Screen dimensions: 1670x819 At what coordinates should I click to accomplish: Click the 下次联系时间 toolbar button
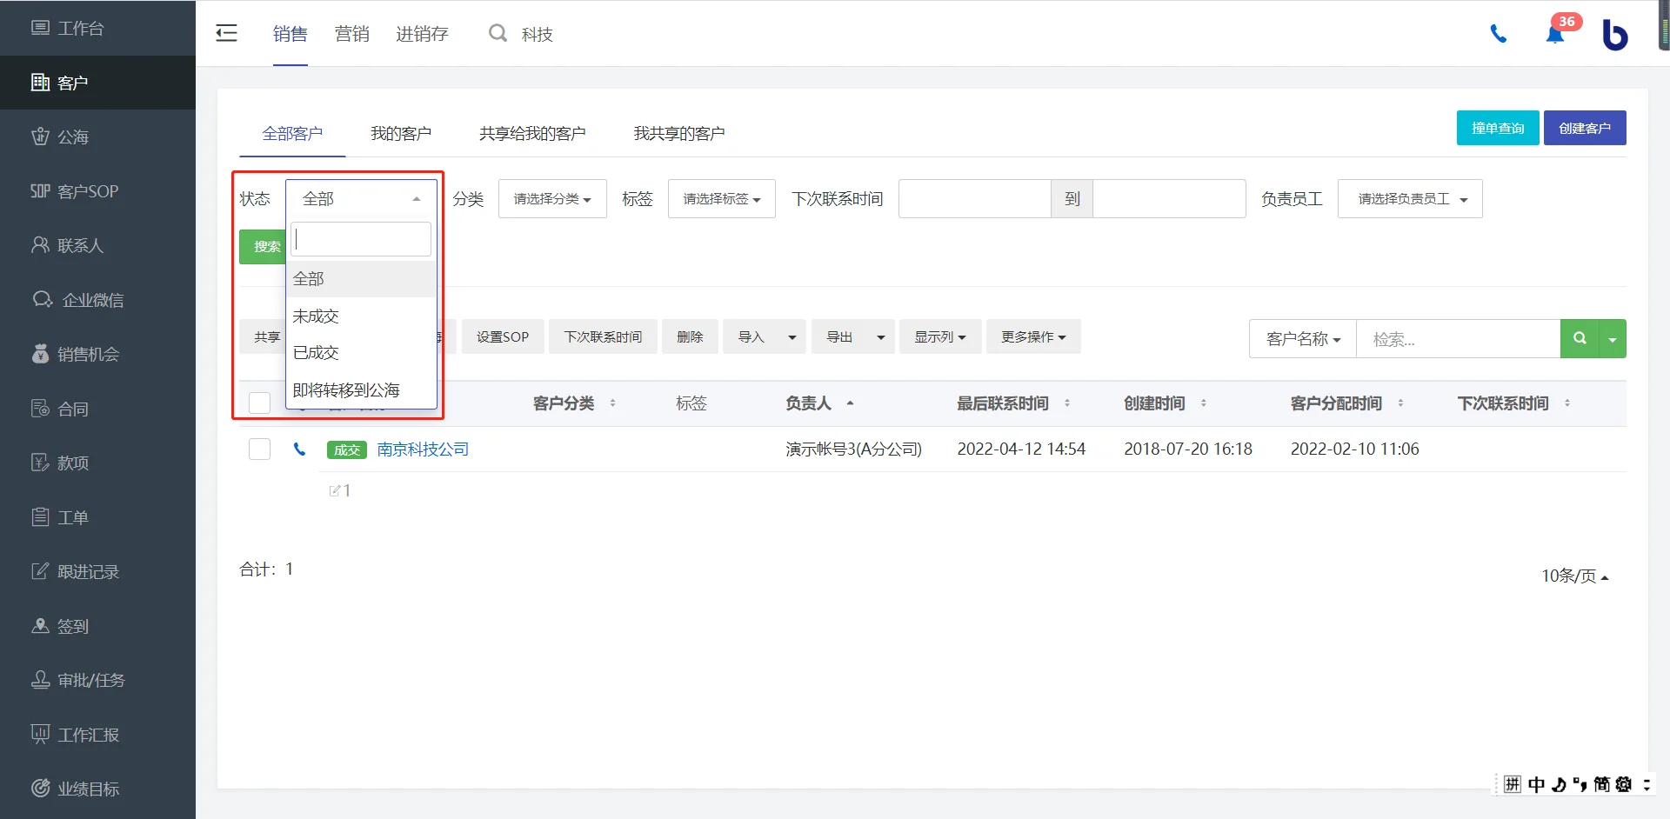(603, 336)
